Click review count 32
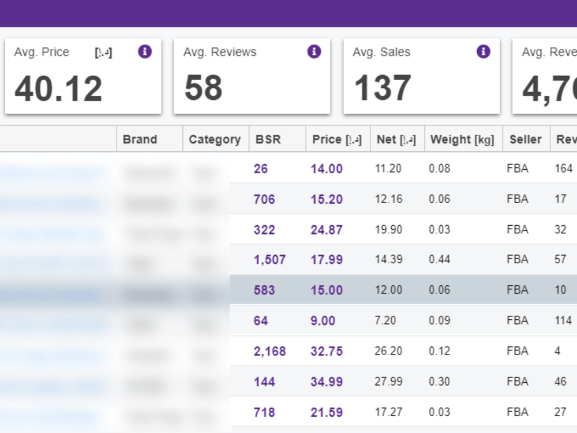Screen dimensions: 577x433 pyautogui.click(x=560, y=229)
